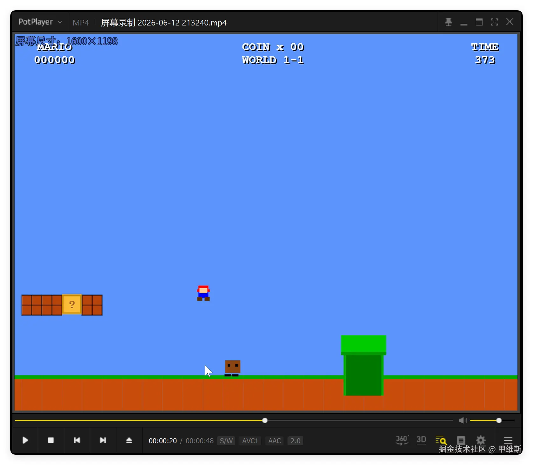Toggle 360° video mode
The height and width of the screenshot is (465, 533).
coord(402,440)
